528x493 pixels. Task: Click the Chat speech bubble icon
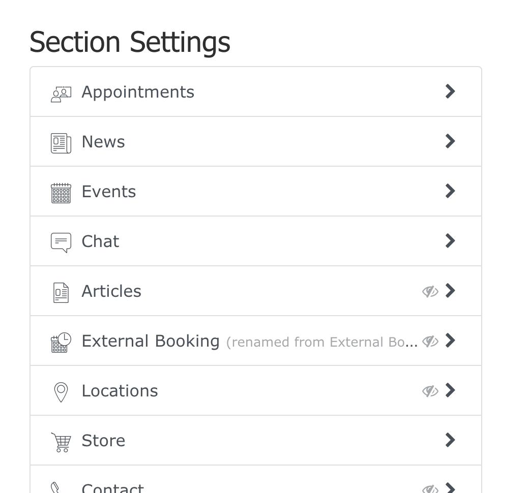(61, 242)
